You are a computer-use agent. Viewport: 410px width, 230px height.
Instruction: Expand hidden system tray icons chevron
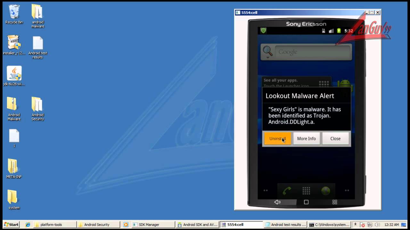(x=355, y=225)
